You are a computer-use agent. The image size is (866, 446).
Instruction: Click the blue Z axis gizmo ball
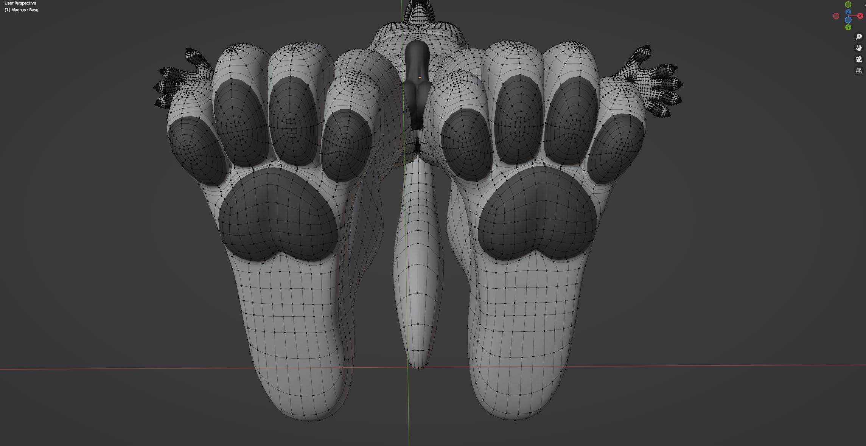(x=848, y=12)
